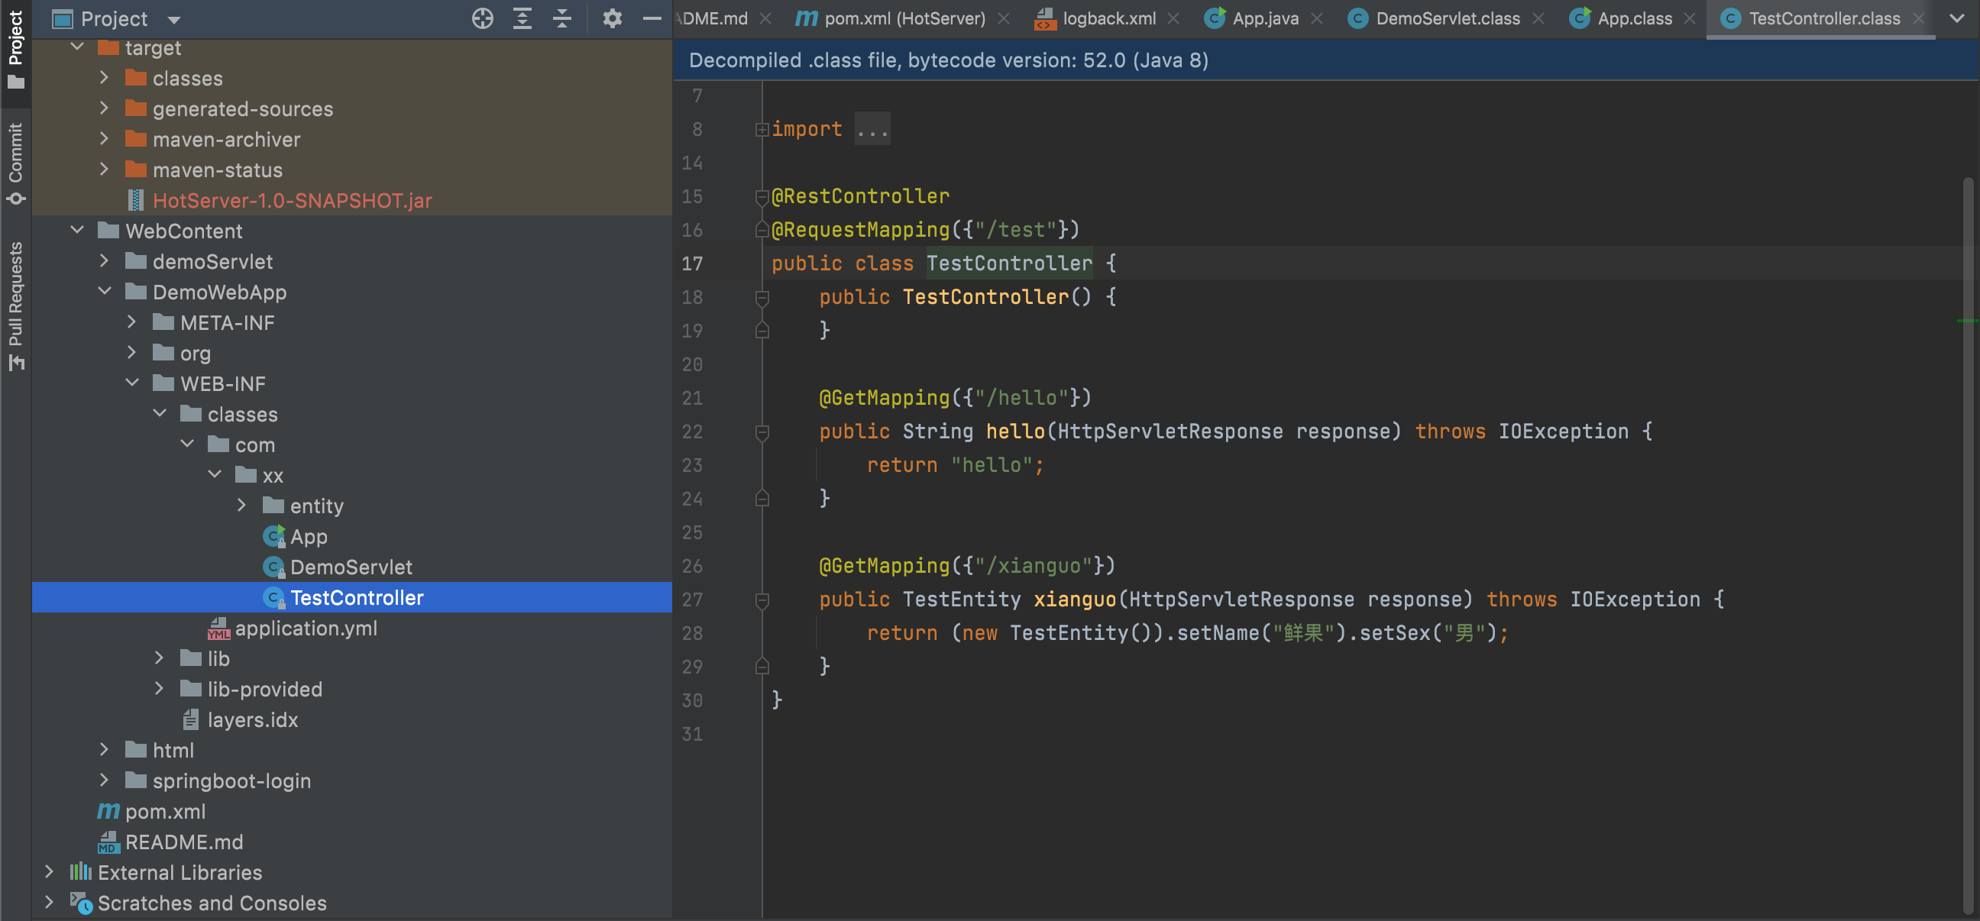Expand the springboot-login folder

104,780
